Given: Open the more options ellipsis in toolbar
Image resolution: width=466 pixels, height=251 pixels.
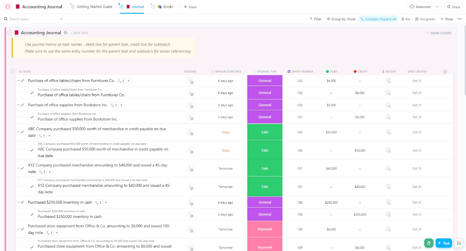Looking at the screenshot, I should point(460,19).
